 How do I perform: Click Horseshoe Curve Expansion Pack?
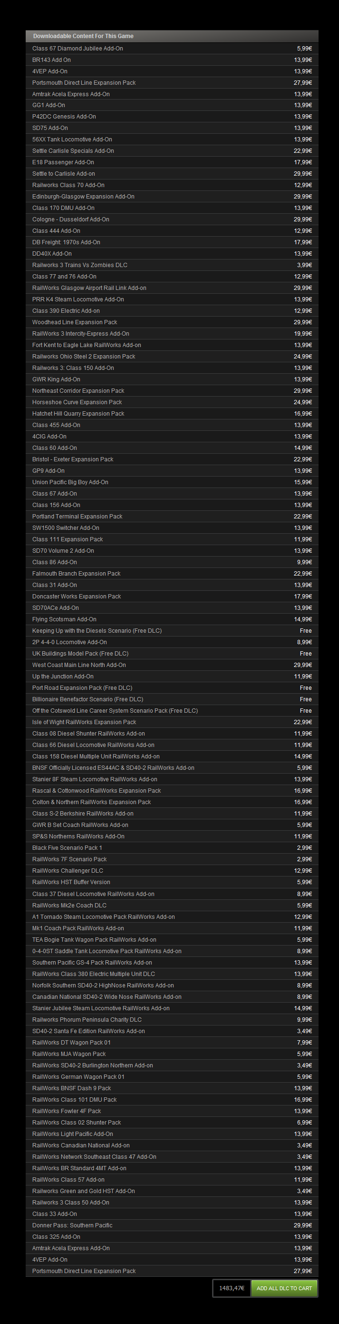172,402
